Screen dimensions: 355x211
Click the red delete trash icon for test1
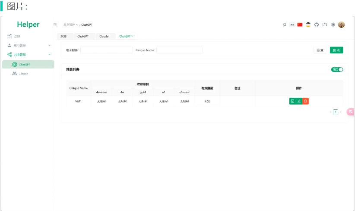pos(305,101)
